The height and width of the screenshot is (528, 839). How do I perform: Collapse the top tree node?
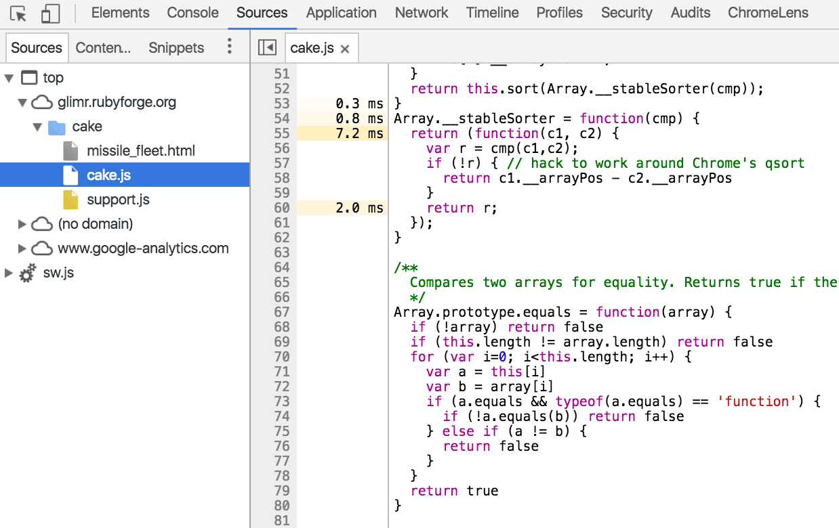tap(10, 77)
